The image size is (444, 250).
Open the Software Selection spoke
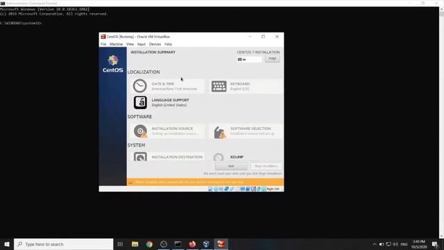click(246, 131)
